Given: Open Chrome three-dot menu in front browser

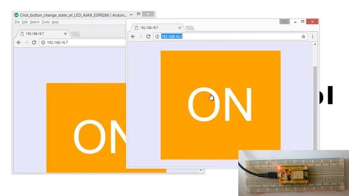Looking at the screenshot, I should pos(312,36).
